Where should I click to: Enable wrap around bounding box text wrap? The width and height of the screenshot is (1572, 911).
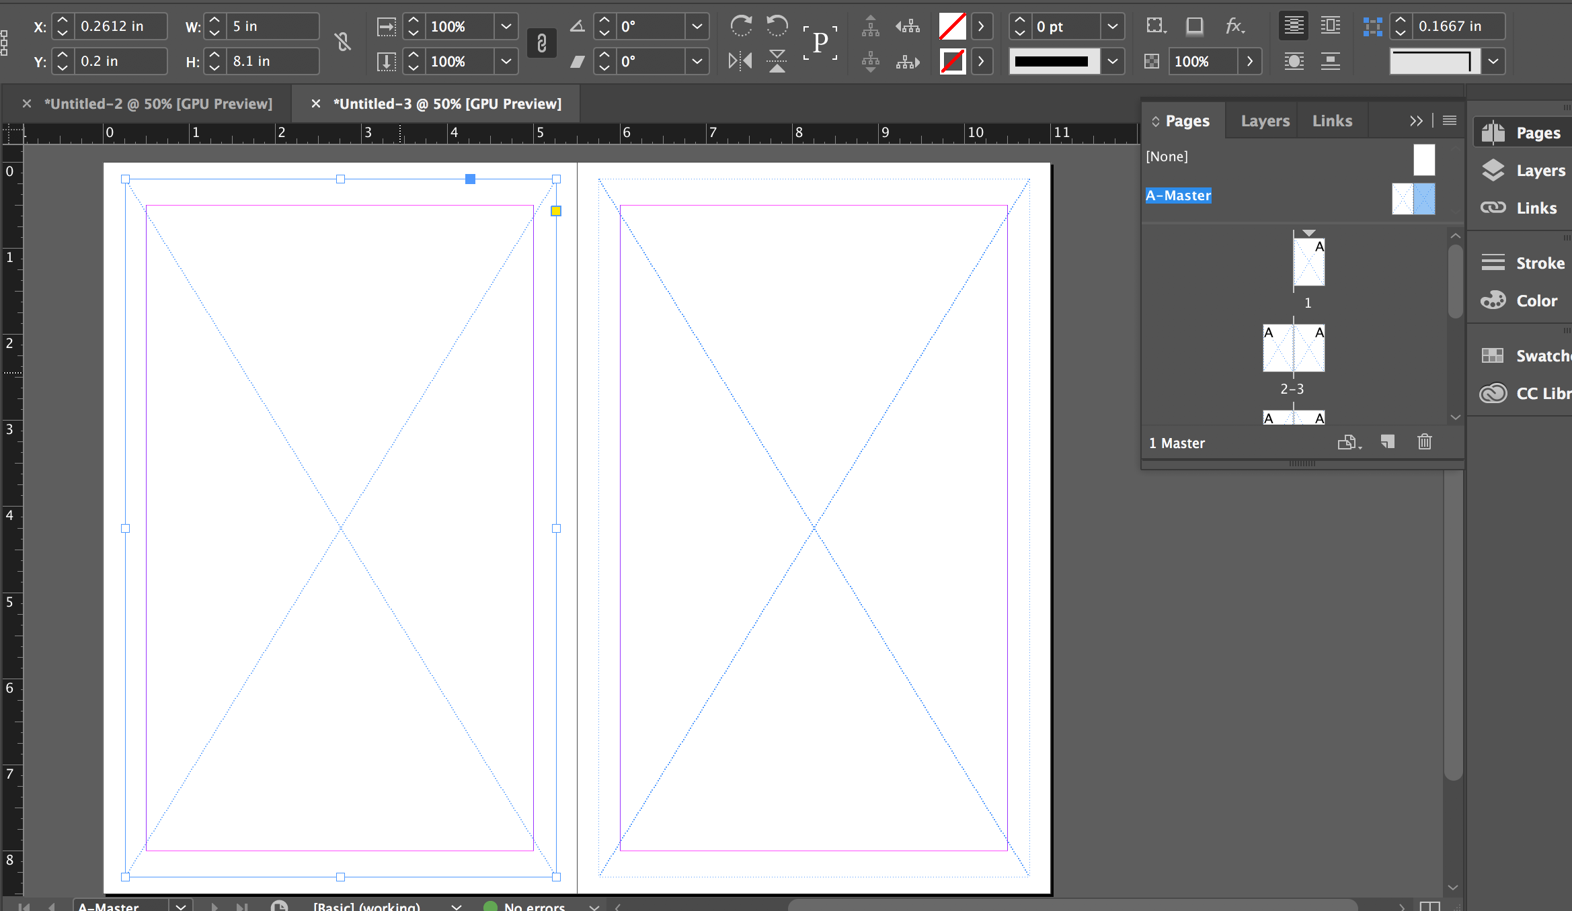pos(1330,26)
